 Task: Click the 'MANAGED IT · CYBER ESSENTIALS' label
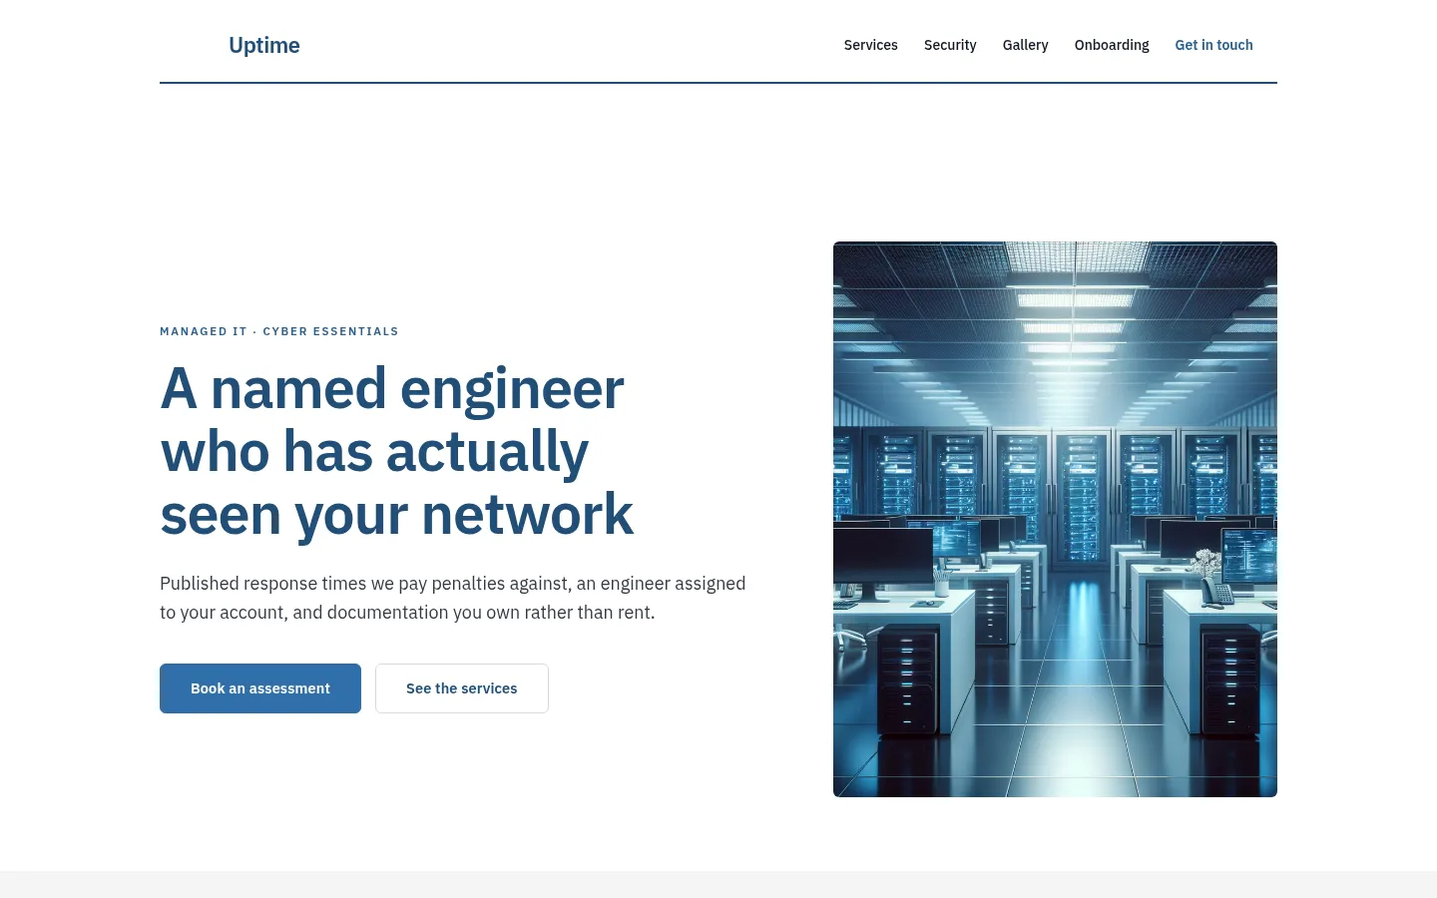[x=279, y=331]
